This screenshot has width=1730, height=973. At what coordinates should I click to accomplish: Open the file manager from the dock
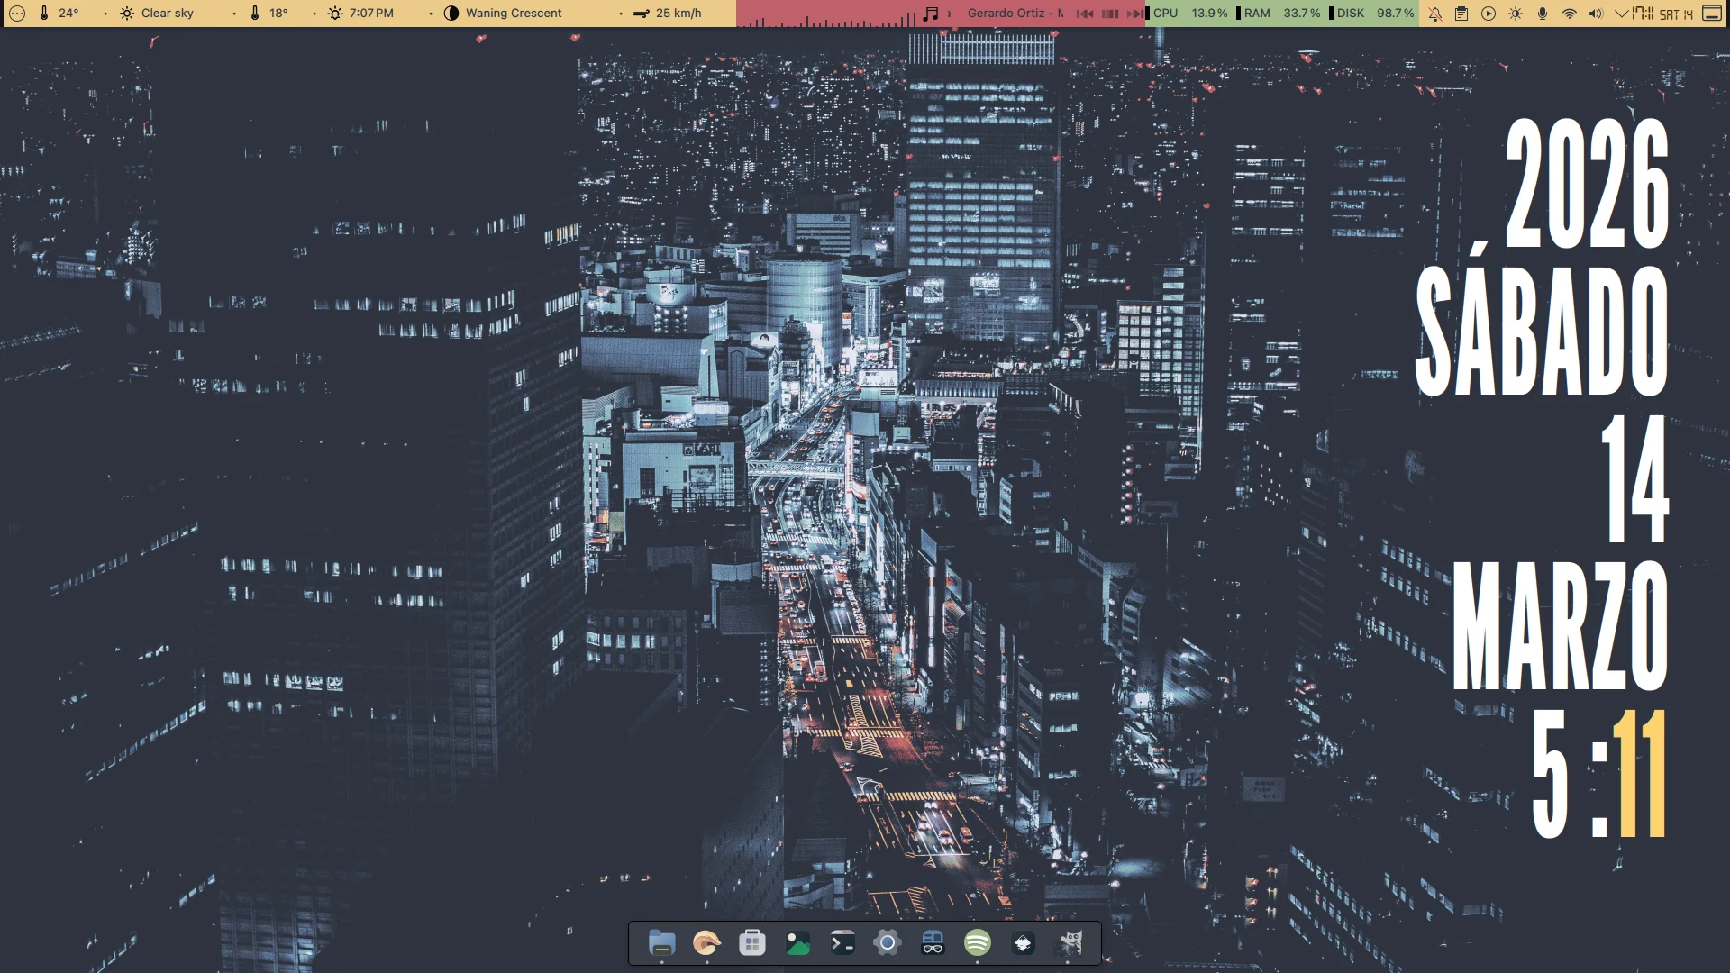click(x=661, y=943)
